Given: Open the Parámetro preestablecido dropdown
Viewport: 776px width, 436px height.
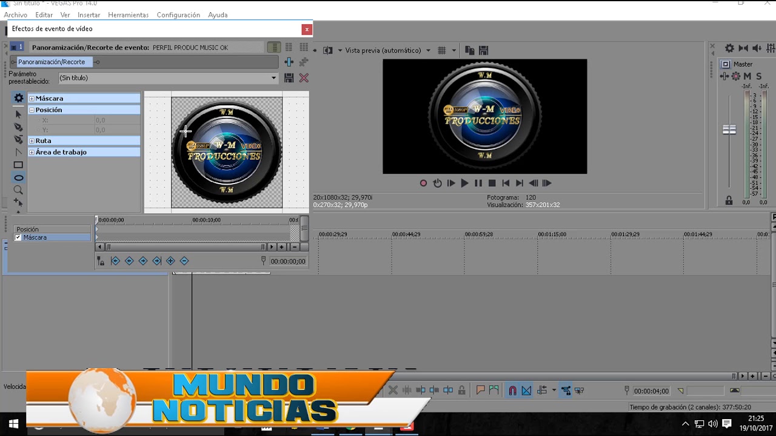Looking at the screenshot, I should click(x=273, y=78).
